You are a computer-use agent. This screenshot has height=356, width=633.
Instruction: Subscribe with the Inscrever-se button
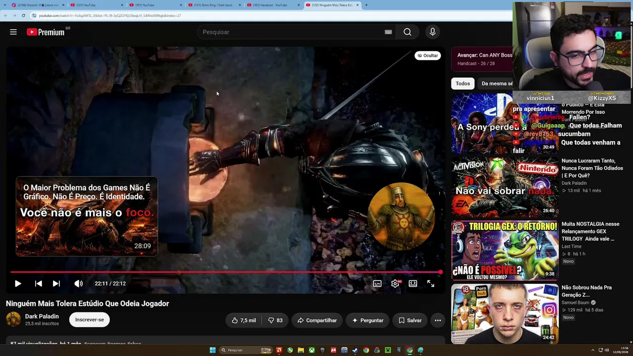(90, 320)
